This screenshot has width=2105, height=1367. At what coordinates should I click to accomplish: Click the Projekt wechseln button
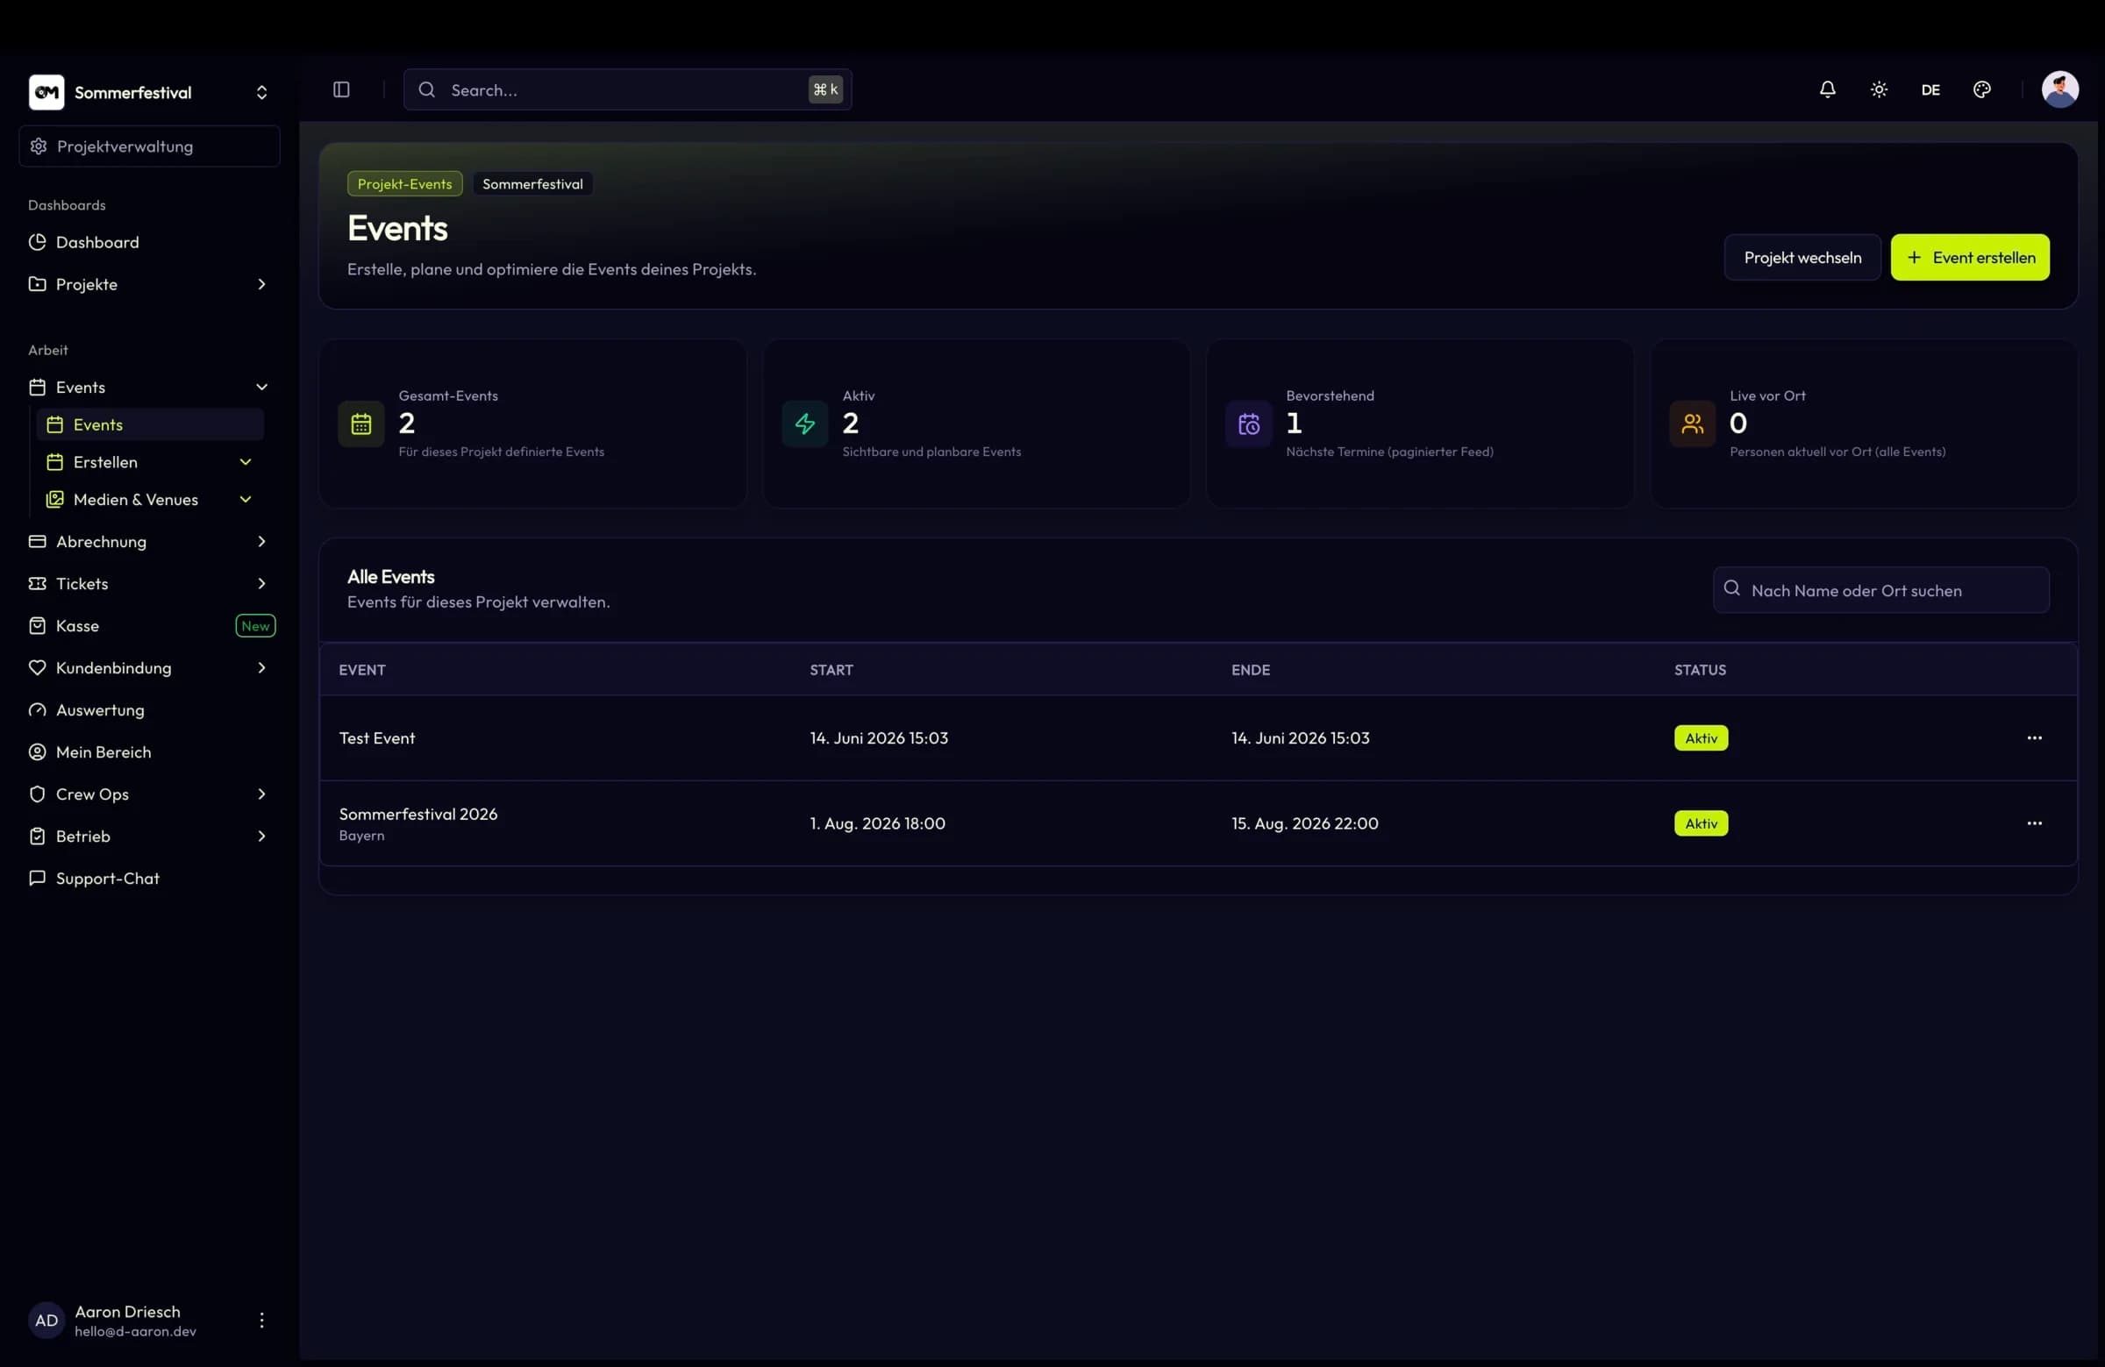click(x=1802, y=257)
